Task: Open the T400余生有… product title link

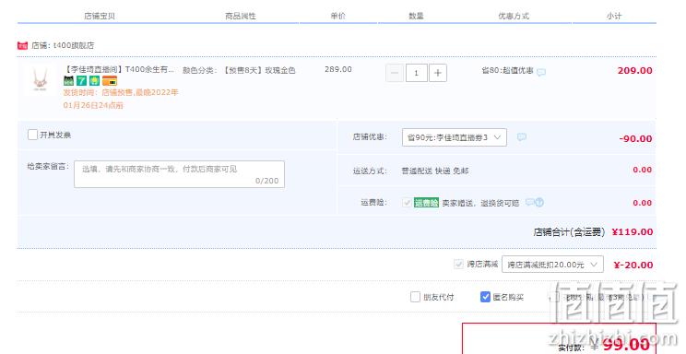Action: click(x=120, y=69)
